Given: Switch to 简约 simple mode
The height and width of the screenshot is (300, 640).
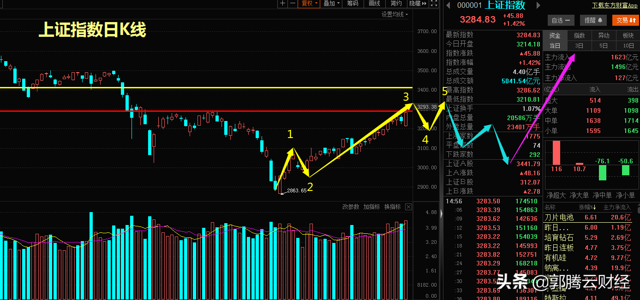Looking at the screenshot, I should coord(396,4).
